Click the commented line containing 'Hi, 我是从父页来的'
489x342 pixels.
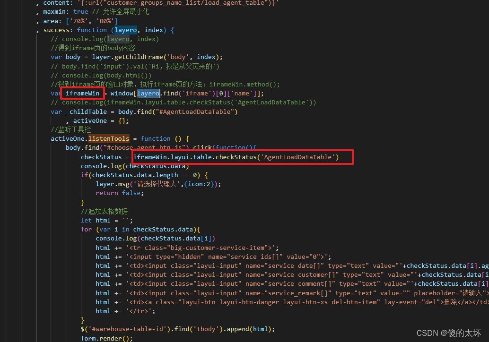[135, 66]
